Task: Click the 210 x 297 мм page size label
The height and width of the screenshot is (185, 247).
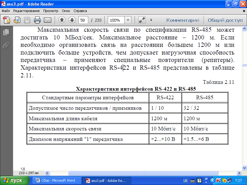Action: (29, 173)
